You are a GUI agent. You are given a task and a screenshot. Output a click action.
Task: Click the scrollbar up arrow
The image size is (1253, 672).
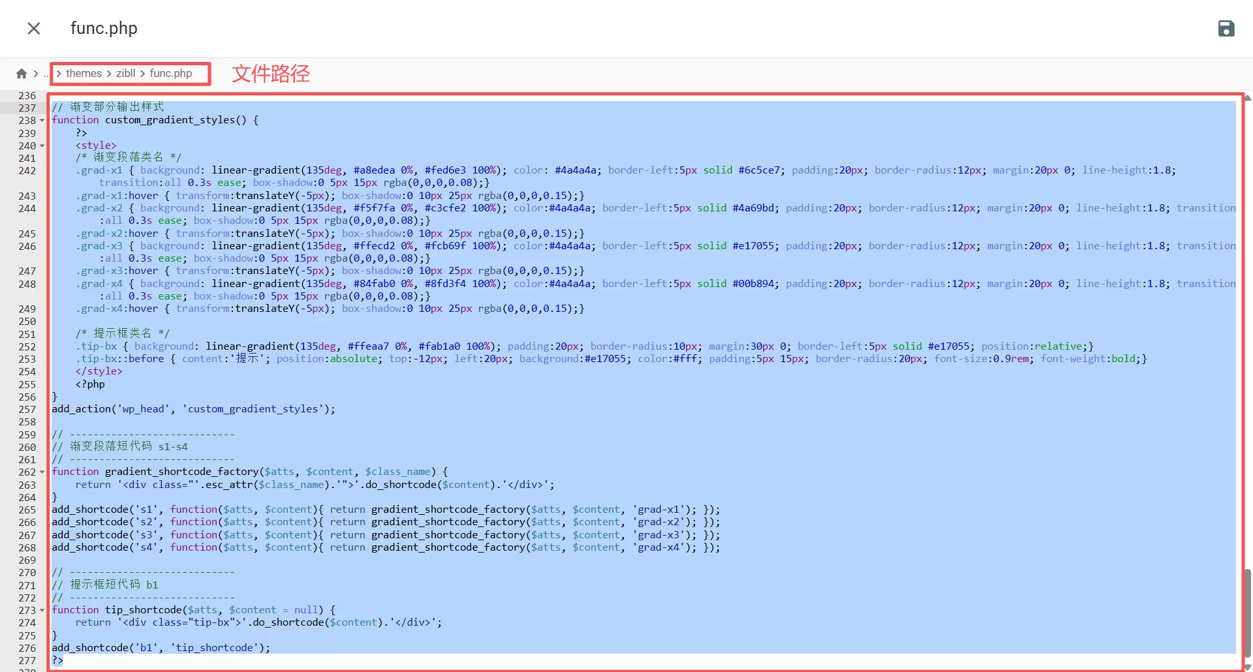(1248, 98)
